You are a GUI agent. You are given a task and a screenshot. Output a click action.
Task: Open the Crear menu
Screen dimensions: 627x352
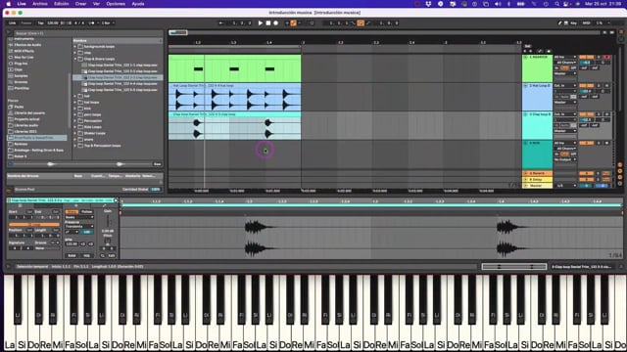click(x=80, y=4)
